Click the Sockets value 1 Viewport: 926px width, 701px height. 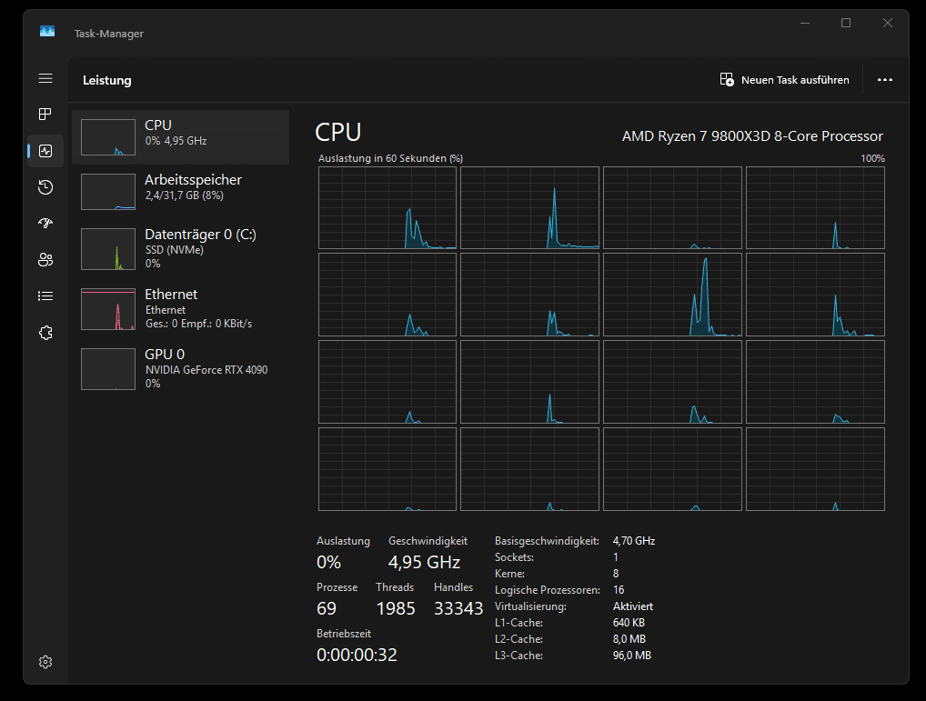click(x=616, y=557)
